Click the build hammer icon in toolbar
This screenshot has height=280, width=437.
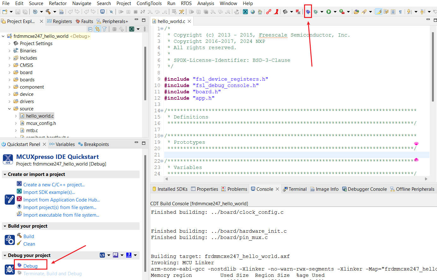pyautogui.click(x=48, y=12)
